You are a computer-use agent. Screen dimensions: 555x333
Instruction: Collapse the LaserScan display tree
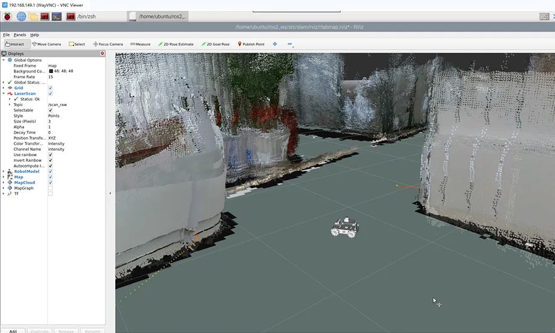[x=4, y=94]
